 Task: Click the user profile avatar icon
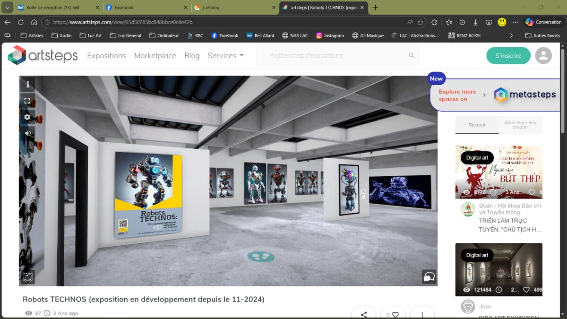click(543, 55)
